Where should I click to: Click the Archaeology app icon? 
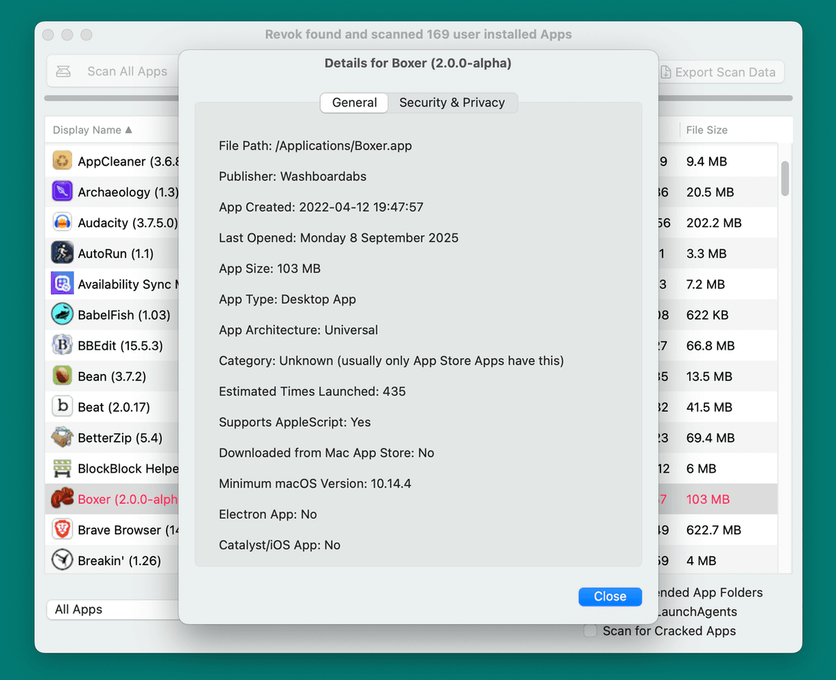pyautogui.click(x=63, y=192)
